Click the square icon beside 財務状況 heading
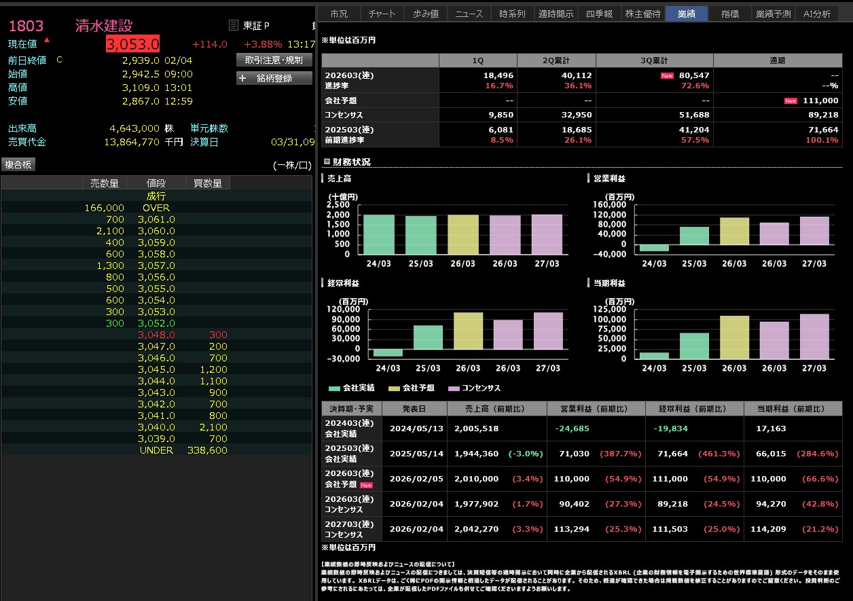This screenshot has height=601, width=853. [x=327, y=162]
